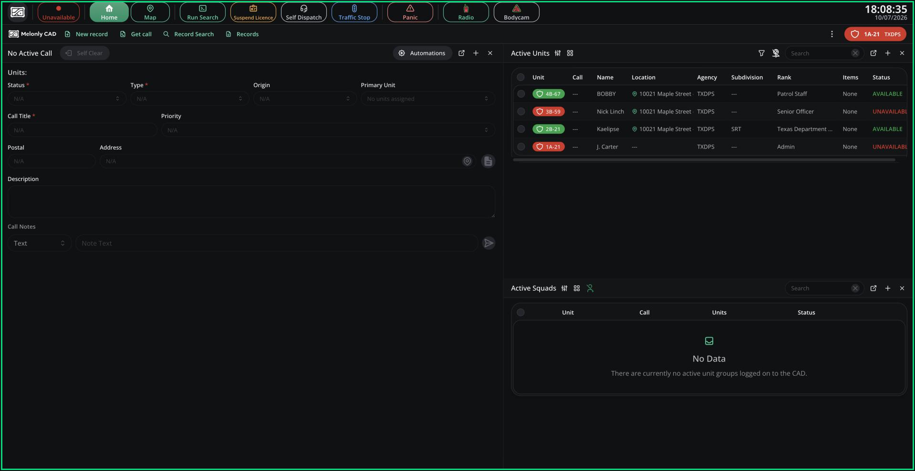Click the document icon beside Address field
Image resolution: width=915 pixels, height=471 pixels.
pos(488,161)
